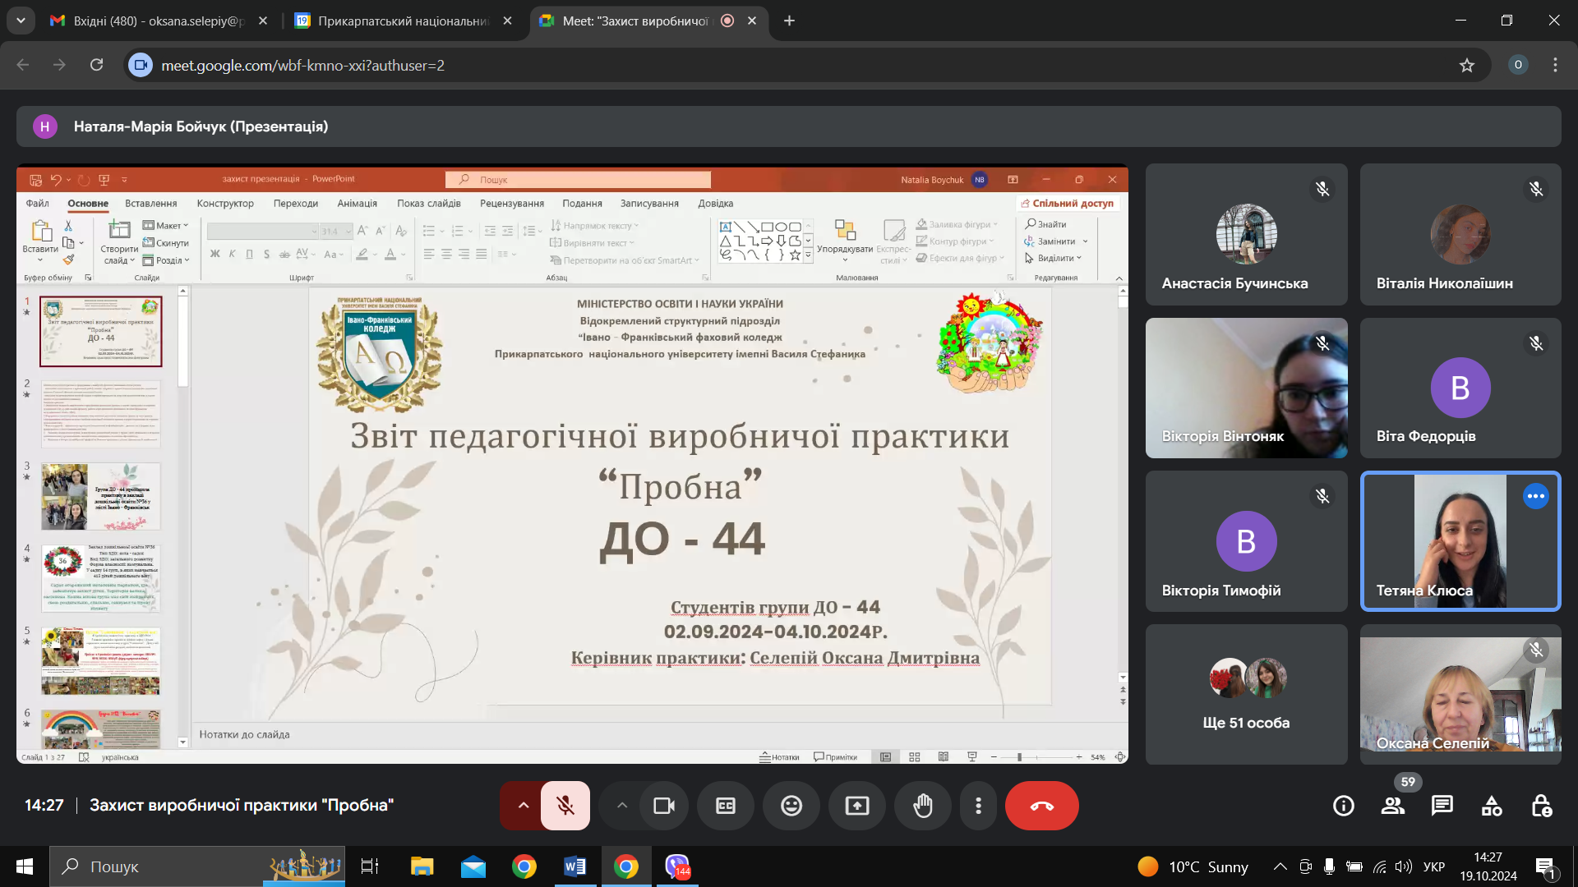Show the participants list
1578x887 pixels.
pos(1393,806)
